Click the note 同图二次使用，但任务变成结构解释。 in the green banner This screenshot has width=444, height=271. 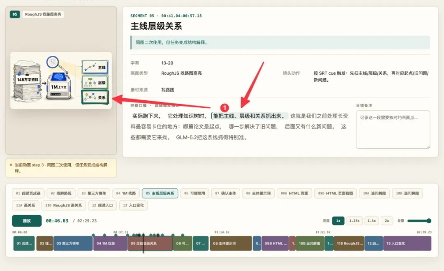click(172, 42)
